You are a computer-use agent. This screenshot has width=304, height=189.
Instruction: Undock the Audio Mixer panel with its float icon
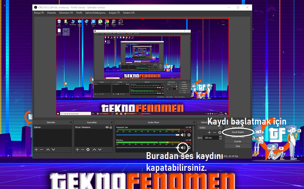click(194, 122)
